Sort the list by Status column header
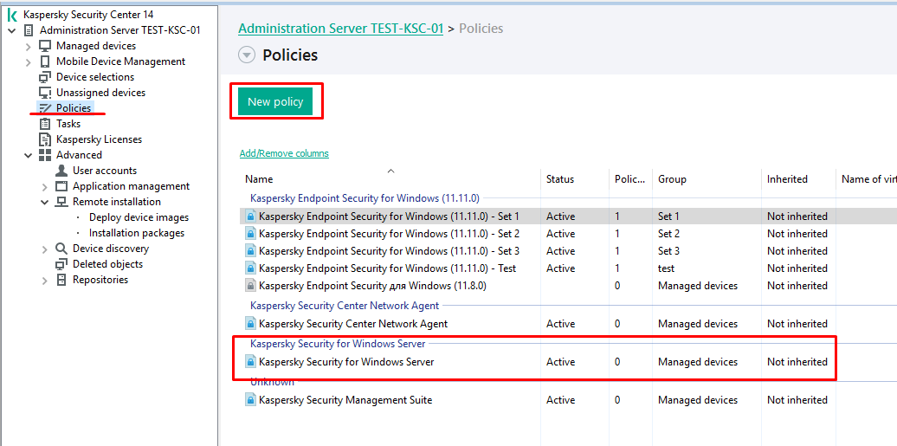 (560, 179)
